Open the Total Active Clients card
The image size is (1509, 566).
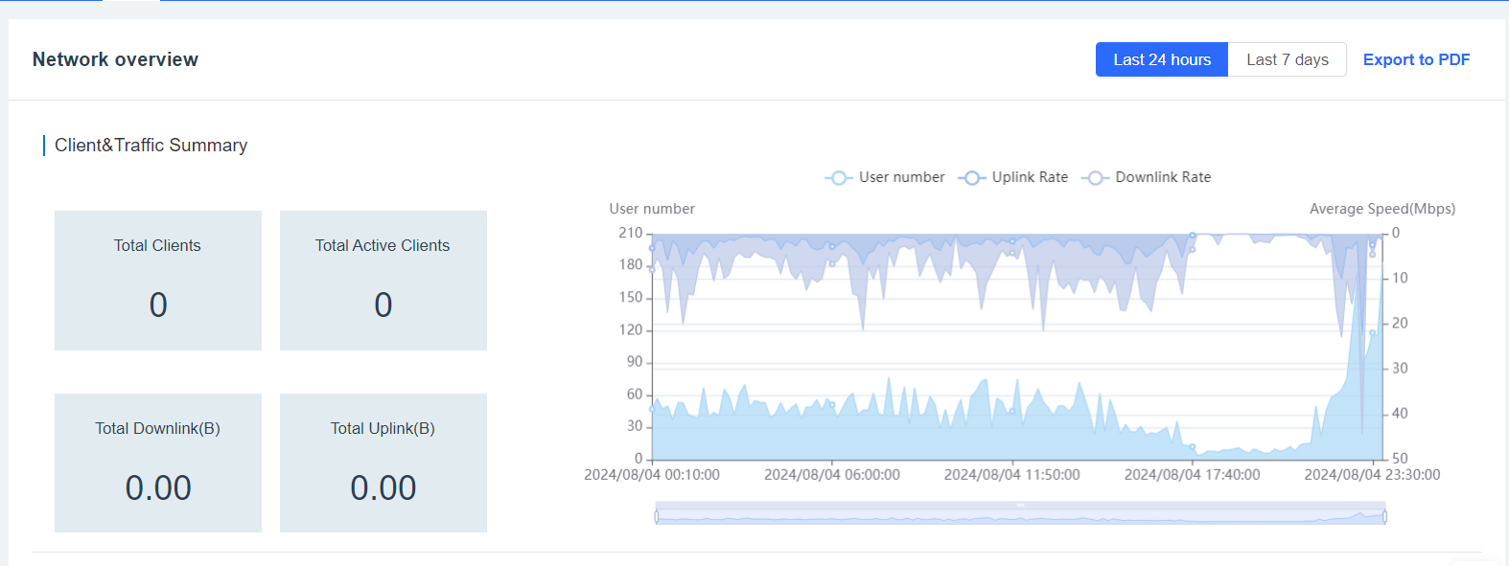[383, 281]
